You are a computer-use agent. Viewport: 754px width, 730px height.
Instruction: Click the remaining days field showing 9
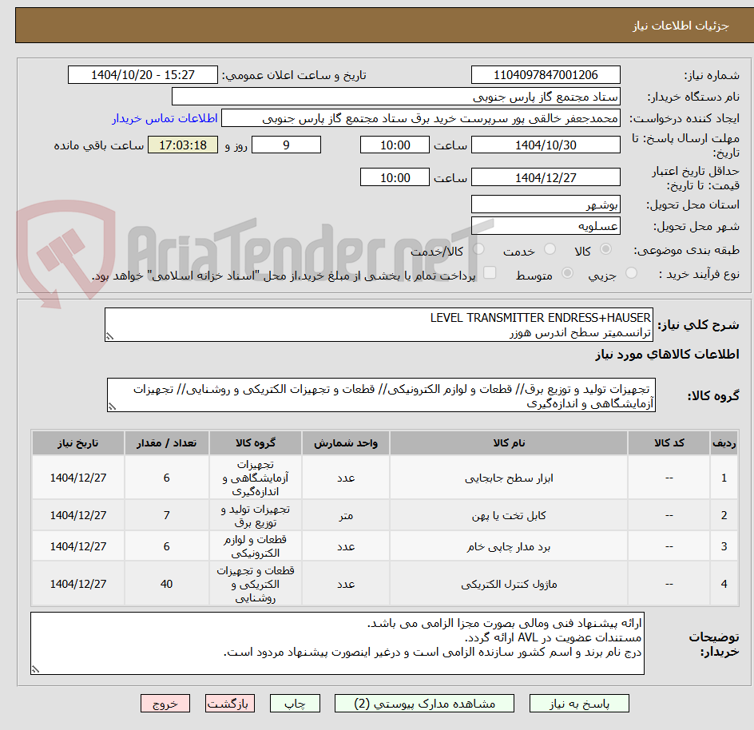click(x=286, y=145)
